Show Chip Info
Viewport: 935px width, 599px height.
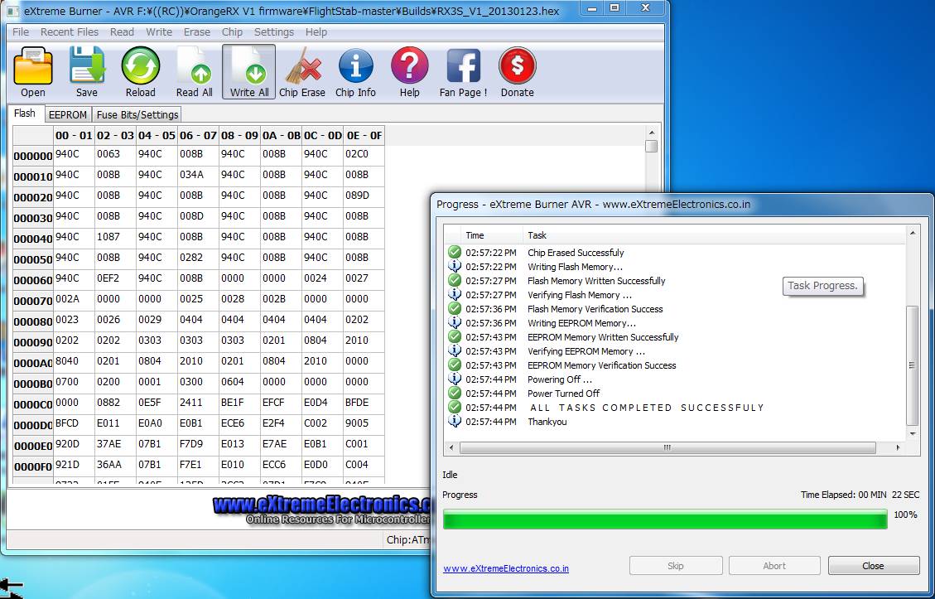pos(356,71)
